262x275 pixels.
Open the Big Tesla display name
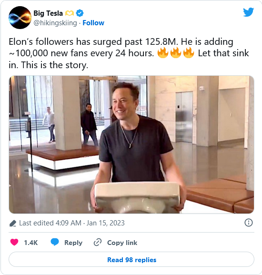tap(48, 13)
